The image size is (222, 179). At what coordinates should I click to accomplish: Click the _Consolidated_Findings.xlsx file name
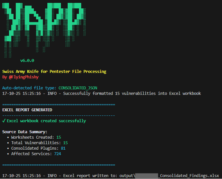point(188,176)
